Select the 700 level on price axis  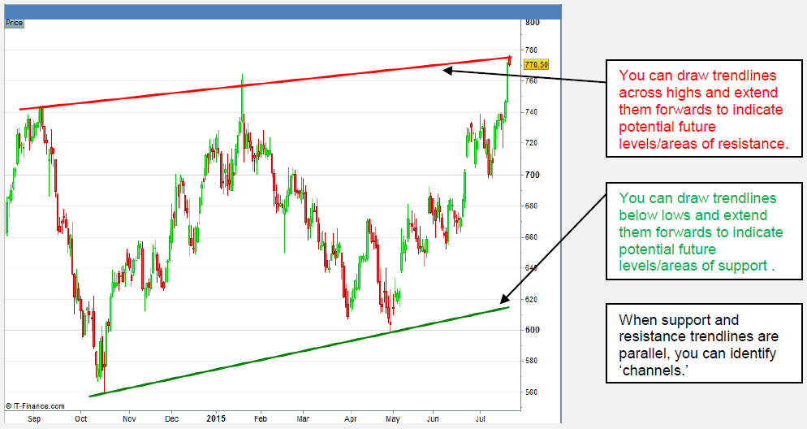click(532, 175)
